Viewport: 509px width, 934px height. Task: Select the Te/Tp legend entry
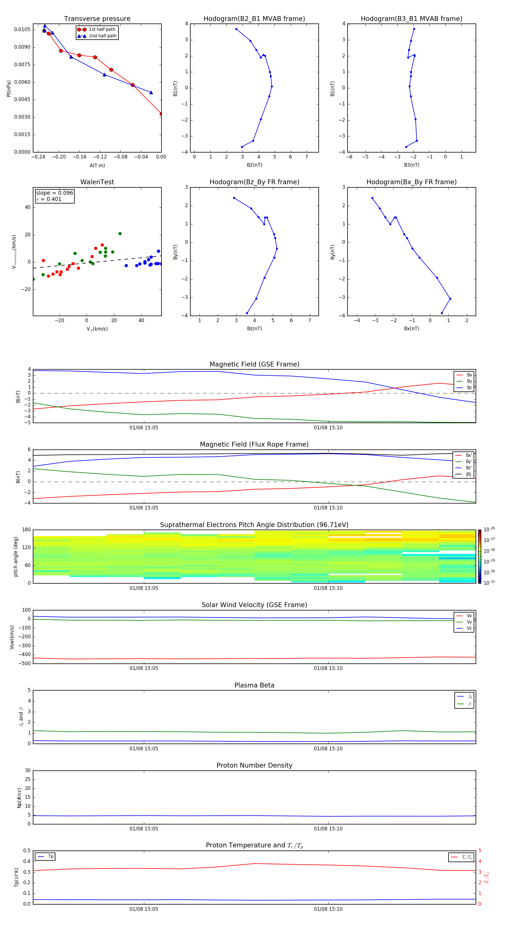pos(461,857)
